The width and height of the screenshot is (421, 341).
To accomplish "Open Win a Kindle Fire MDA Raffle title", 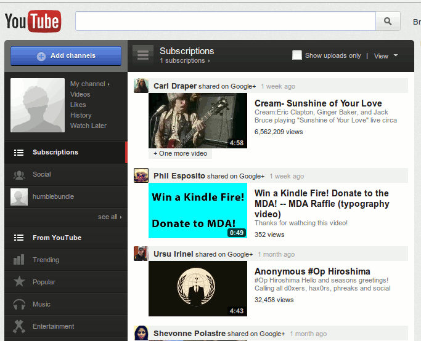I will coord(322,204).
